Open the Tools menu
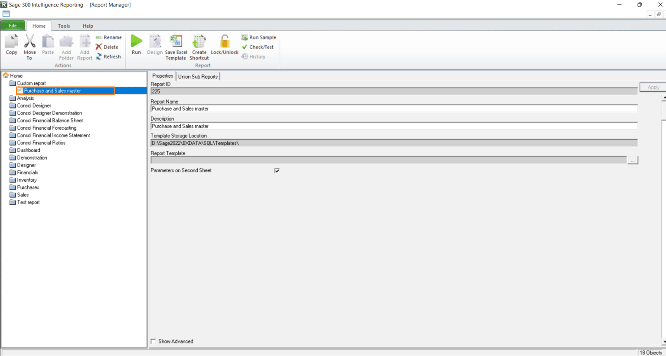This screenshot has height=356, width=666. tap(64, 26)
